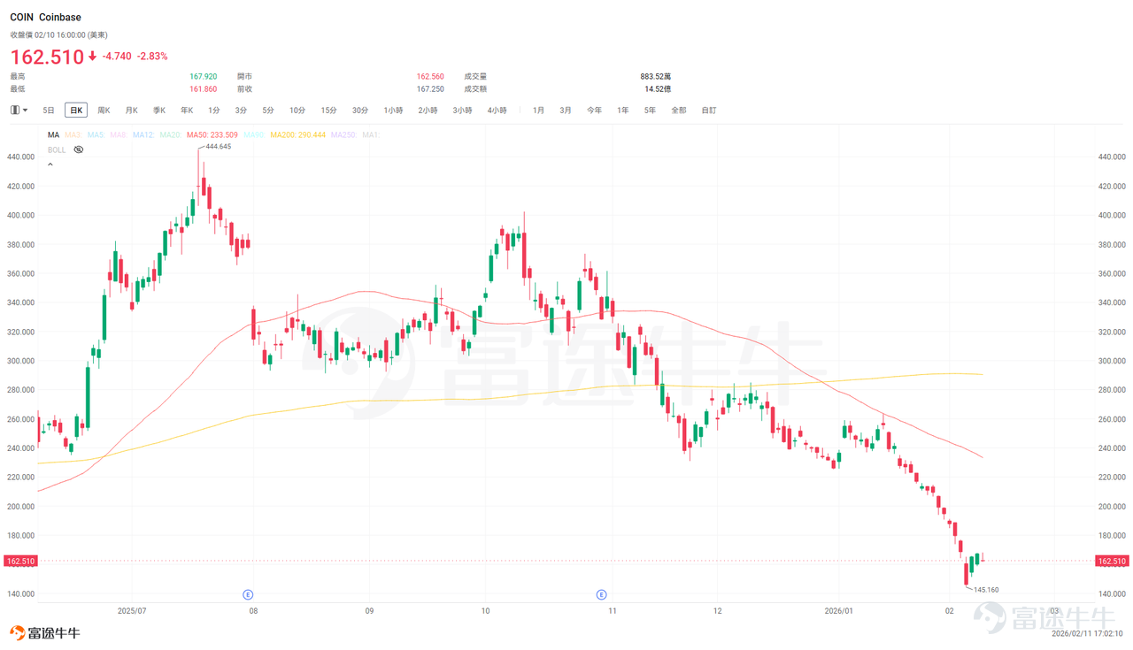This screenshot has width=1133, height=650.
Task: Click the 最高 value 167.920
Action: point(204,77)
